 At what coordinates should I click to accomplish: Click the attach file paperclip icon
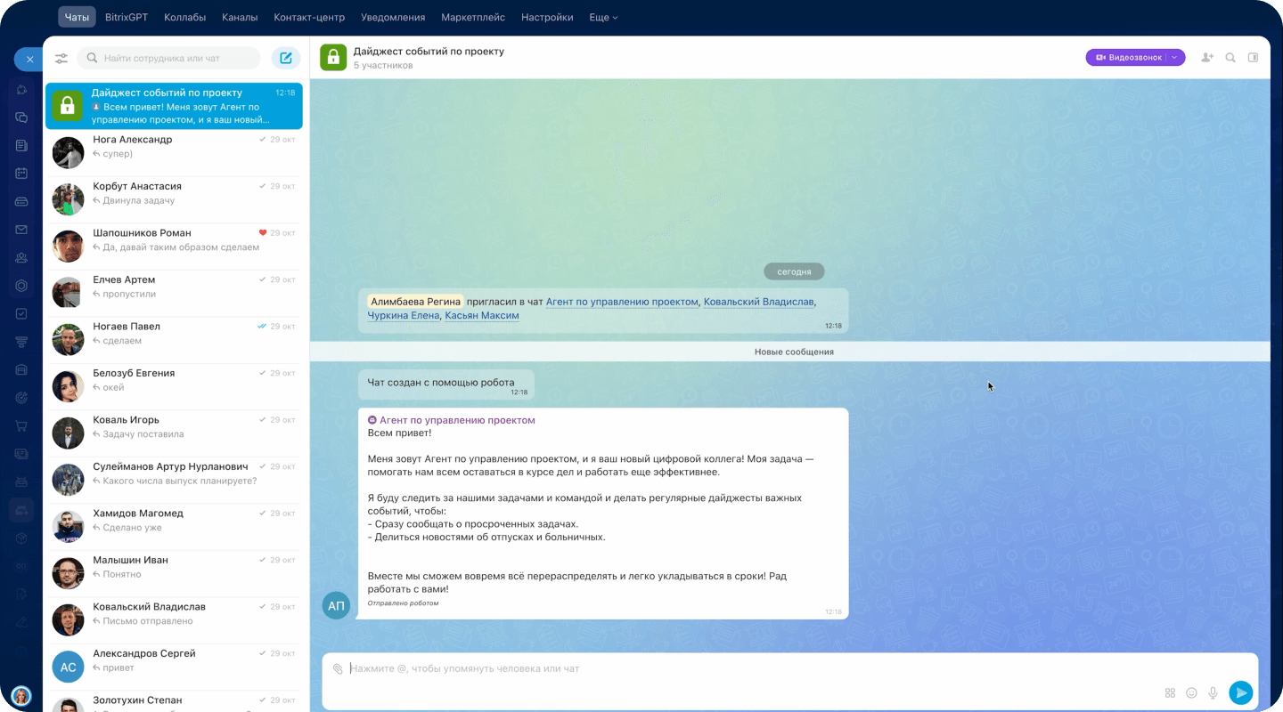point(338,668)
